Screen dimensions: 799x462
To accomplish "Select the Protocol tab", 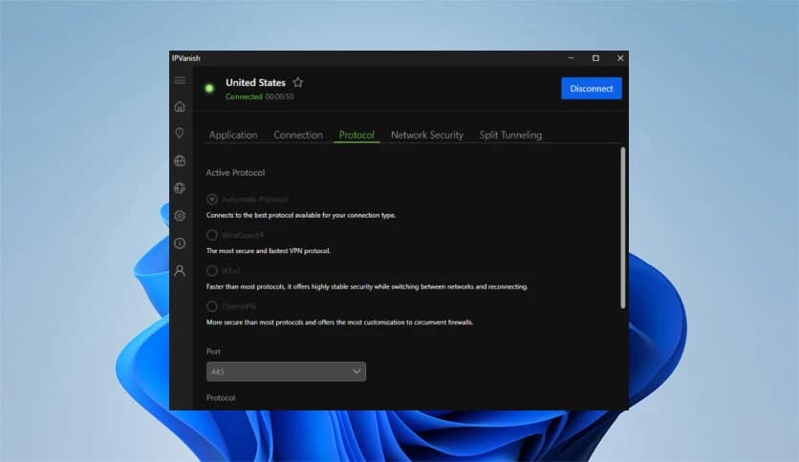I will [x=356, y=135].
